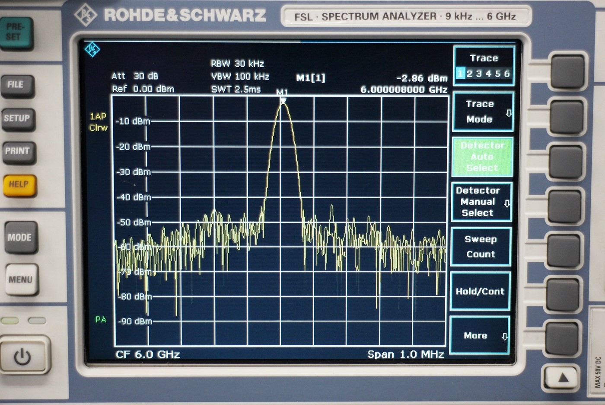Viewport: 605px width, 405px height.
Task: Click the Ref 0.00 dBm readout
Action: [143, 89]
